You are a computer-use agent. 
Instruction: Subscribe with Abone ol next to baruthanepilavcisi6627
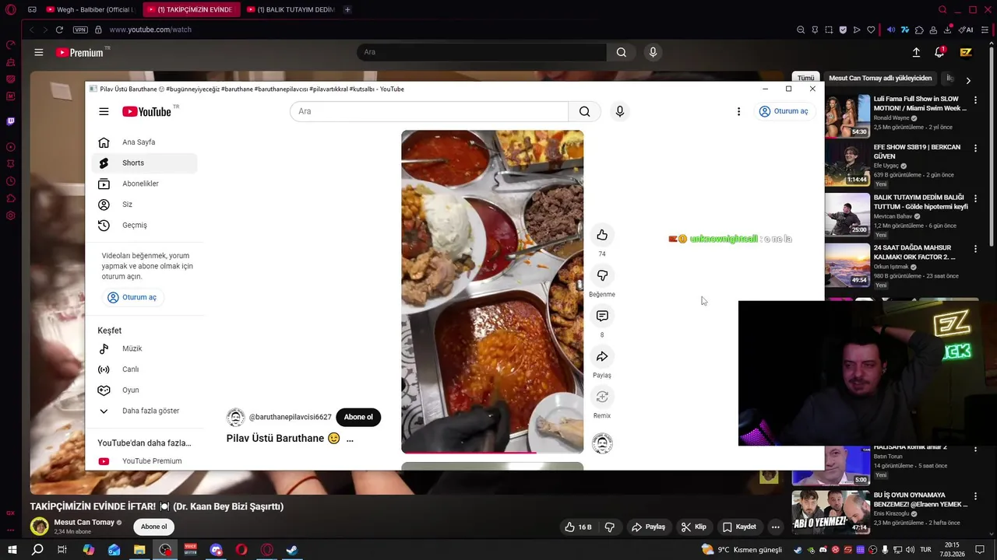358,417
